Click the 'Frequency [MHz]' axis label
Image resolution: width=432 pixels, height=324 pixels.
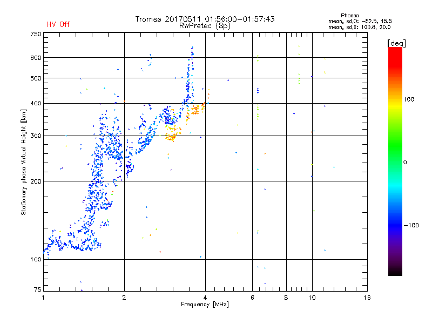click(x=205, y=305)
